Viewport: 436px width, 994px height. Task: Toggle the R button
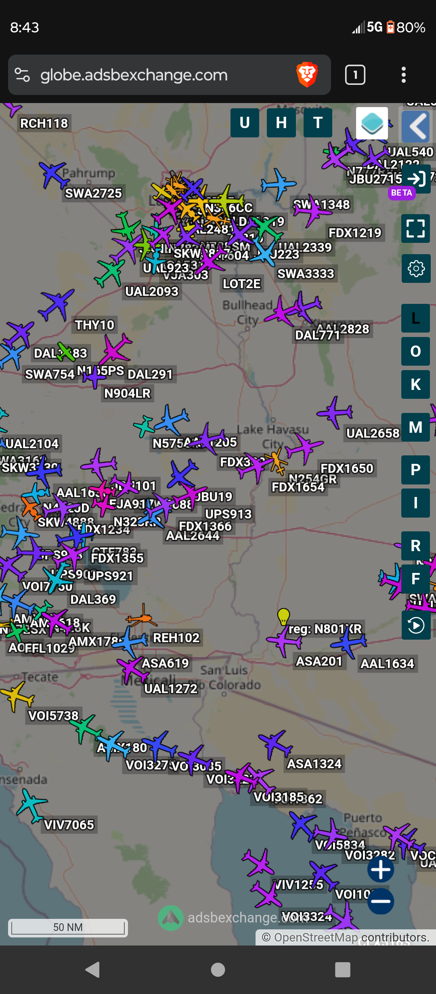point(416,546)
